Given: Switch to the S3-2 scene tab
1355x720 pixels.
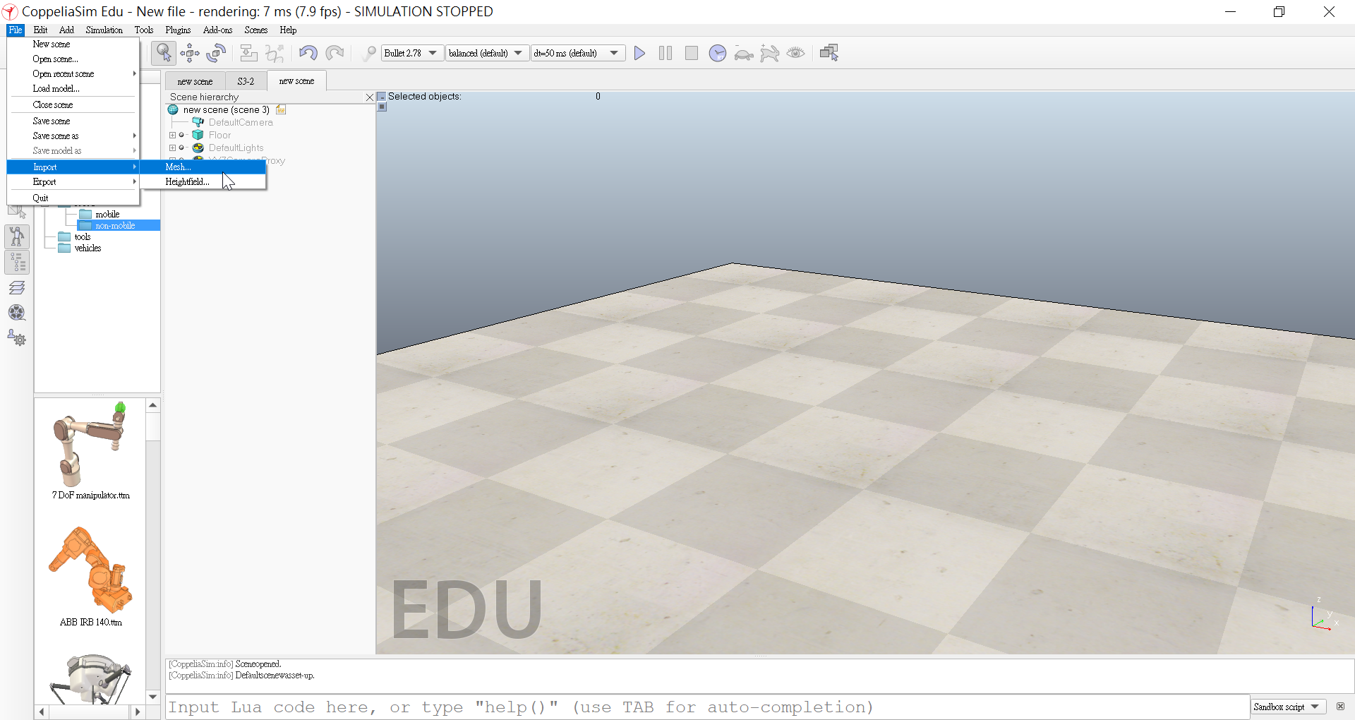Looking at the screenshot, I should point(246,81).
